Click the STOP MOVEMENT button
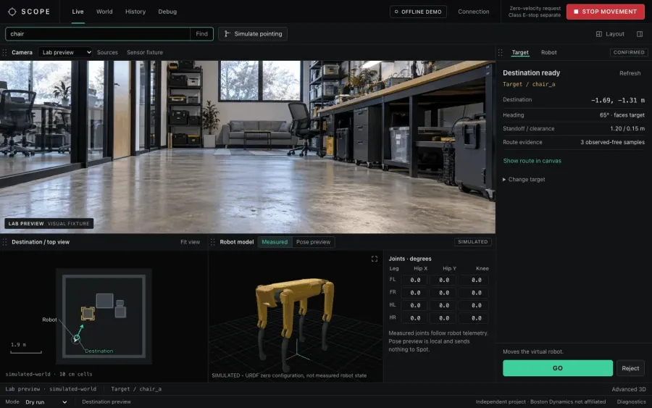This screenshot has width=652, height=408. (606, 12)
